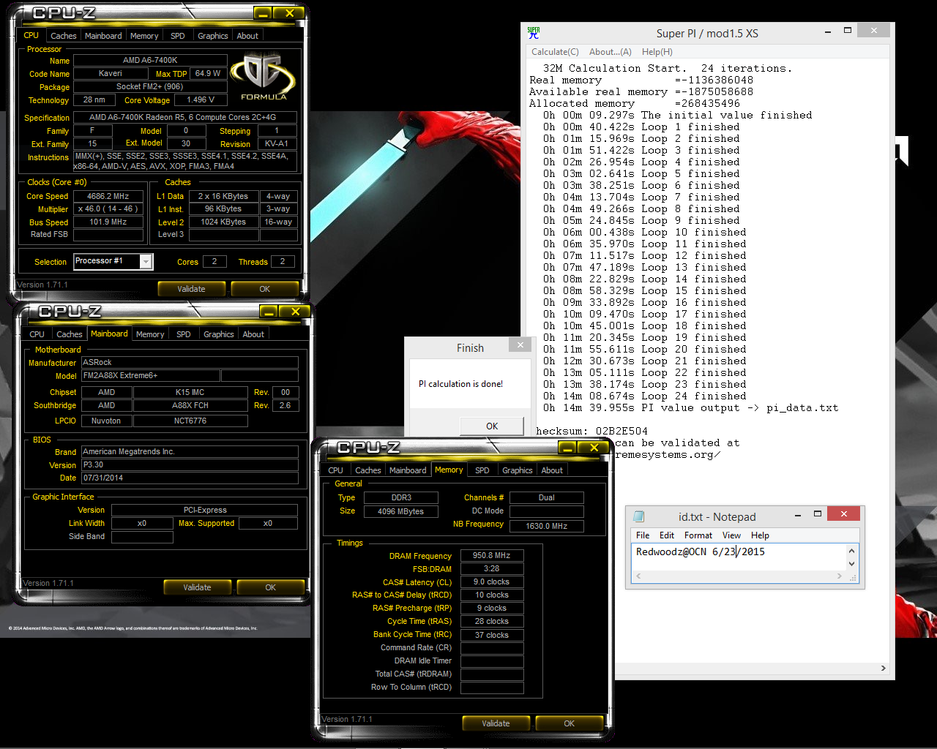Switch to SPD tab in top CPU-Z window

click(178, 36)
